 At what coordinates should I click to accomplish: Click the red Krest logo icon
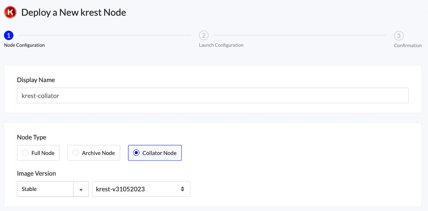[x=10, y=12]
